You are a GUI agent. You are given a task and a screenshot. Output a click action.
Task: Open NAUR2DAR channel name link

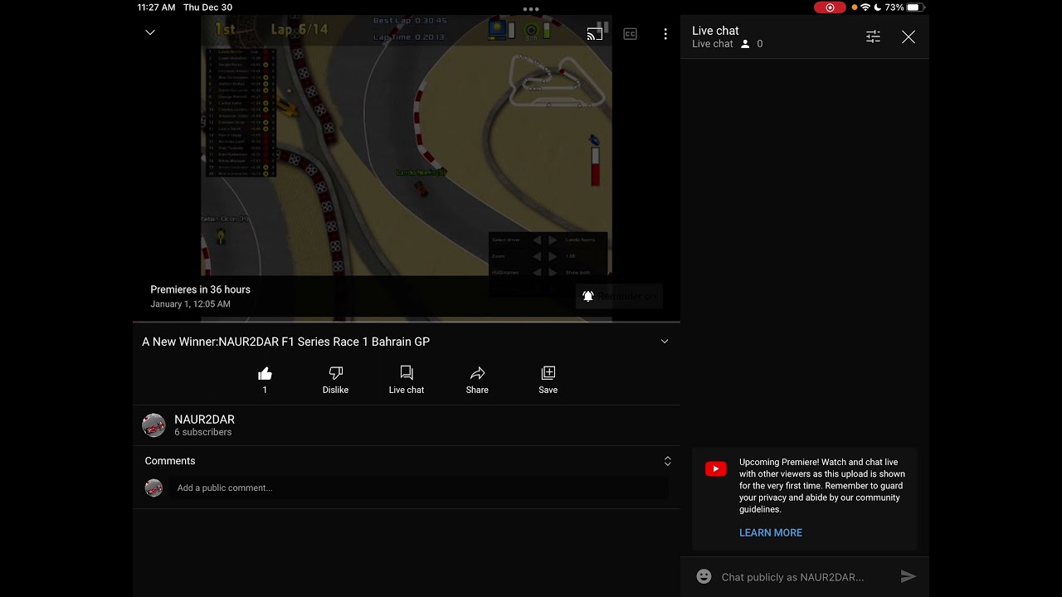pos(204,420)
